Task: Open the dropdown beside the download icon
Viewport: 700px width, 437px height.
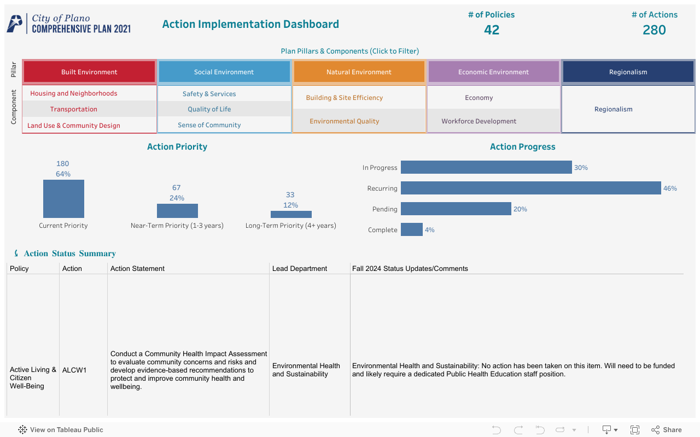Action: point(615,430)
